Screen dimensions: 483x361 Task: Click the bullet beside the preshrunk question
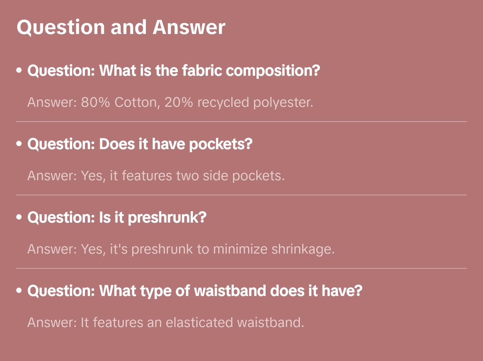click(19, 217)
